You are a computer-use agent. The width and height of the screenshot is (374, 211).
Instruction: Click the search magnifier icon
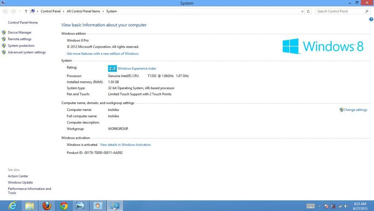click(x=367, y=11)
